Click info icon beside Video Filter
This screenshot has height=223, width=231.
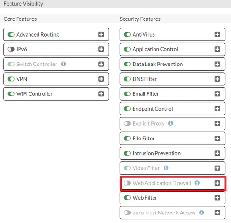click(x=166, y=168)
